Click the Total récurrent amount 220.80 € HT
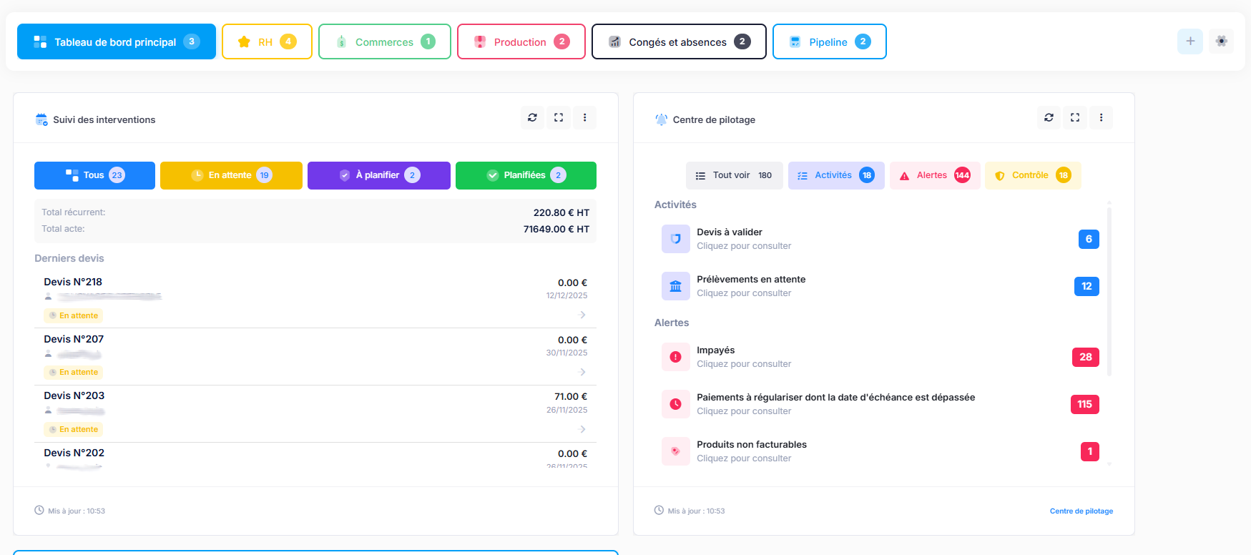 pos(561,212)
